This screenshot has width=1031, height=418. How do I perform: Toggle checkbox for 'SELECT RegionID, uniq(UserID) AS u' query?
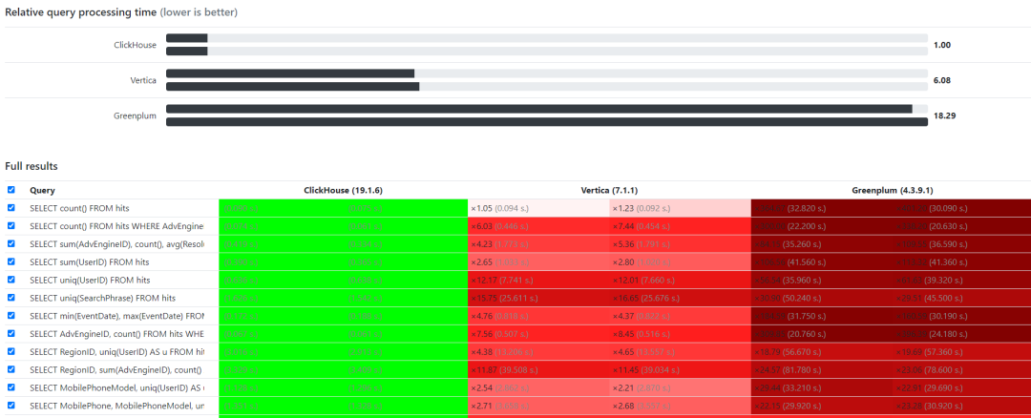click(11, 351)
